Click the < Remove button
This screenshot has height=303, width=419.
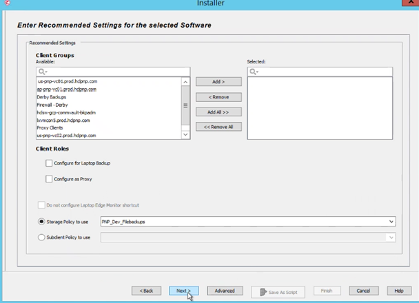[218, 97]
